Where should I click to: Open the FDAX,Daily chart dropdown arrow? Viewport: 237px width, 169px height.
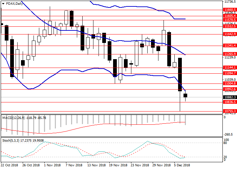coord(3,4)
